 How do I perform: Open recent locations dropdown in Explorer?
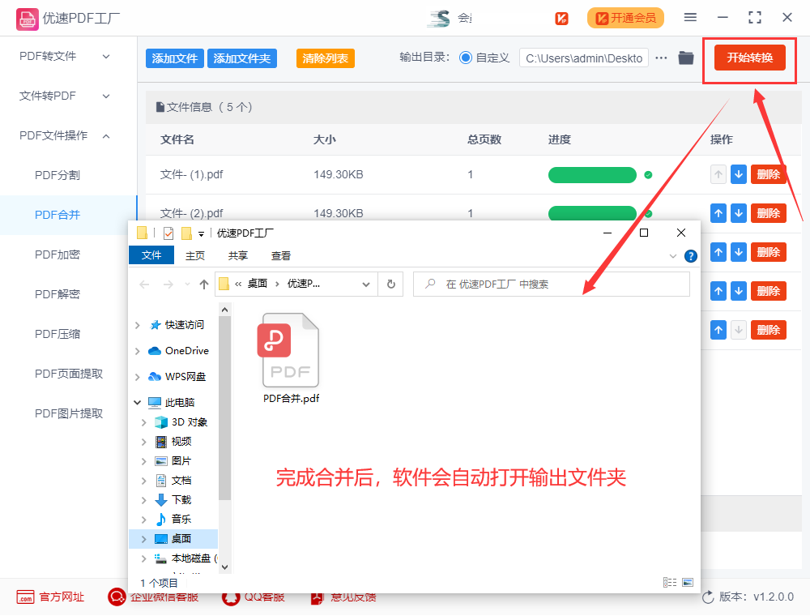(187, 284)
